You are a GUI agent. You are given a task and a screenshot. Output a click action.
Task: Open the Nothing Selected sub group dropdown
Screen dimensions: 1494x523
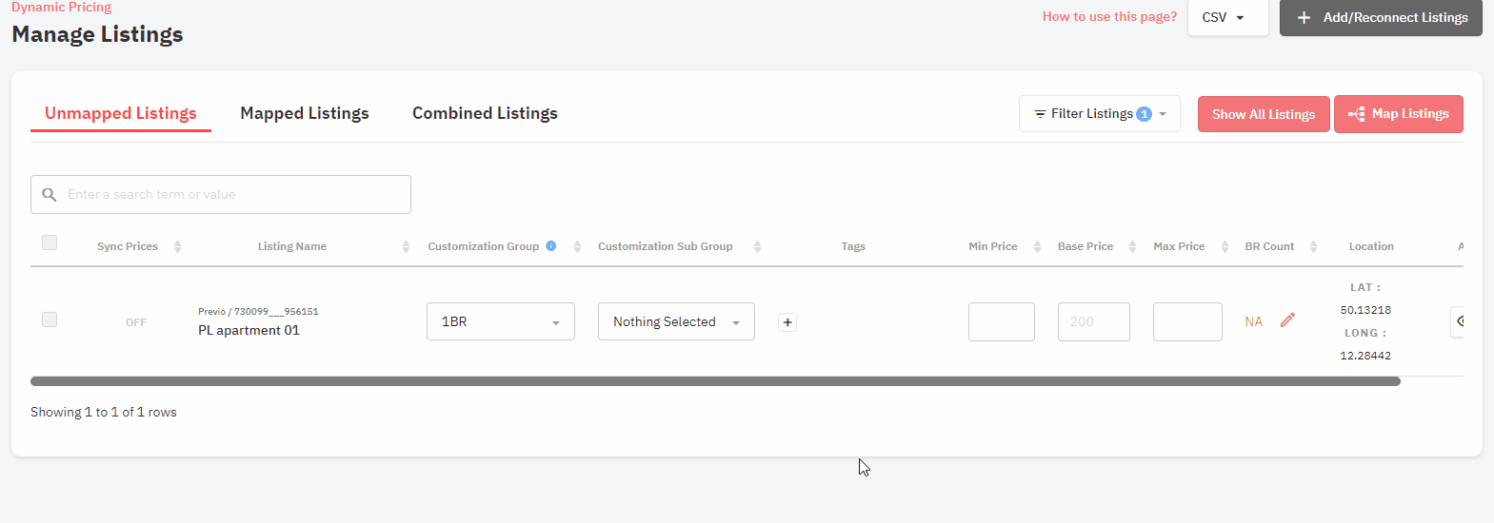[x=676, y=321]
